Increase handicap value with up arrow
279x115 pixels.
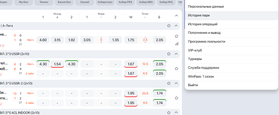101,38
